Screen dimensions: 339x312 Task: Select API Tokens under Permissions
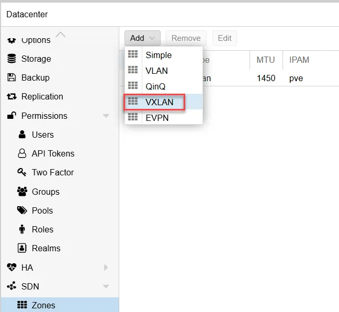pyautogui.click(x=60, y=153)
